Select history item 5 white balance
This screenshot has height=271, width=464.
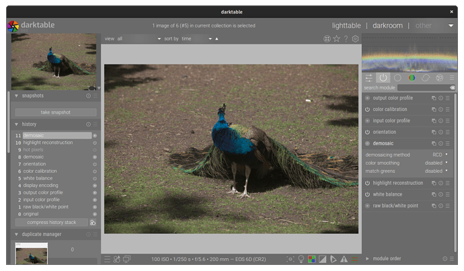38,178
